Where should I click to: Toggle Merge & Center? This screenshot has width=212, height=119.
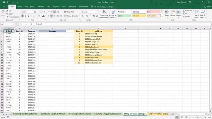(x=71, y=16)
